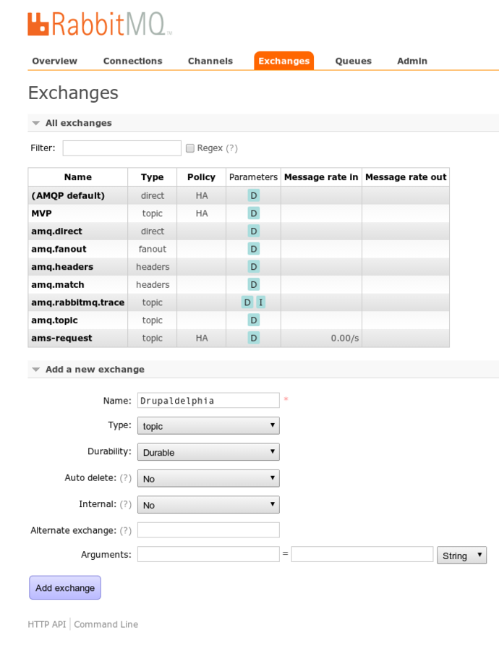Open the Type dropdown showing topic
Screen dimensions: 499x651
coord(208,426)
